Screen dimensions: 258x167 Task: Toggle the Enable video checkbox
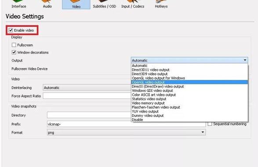11,30
